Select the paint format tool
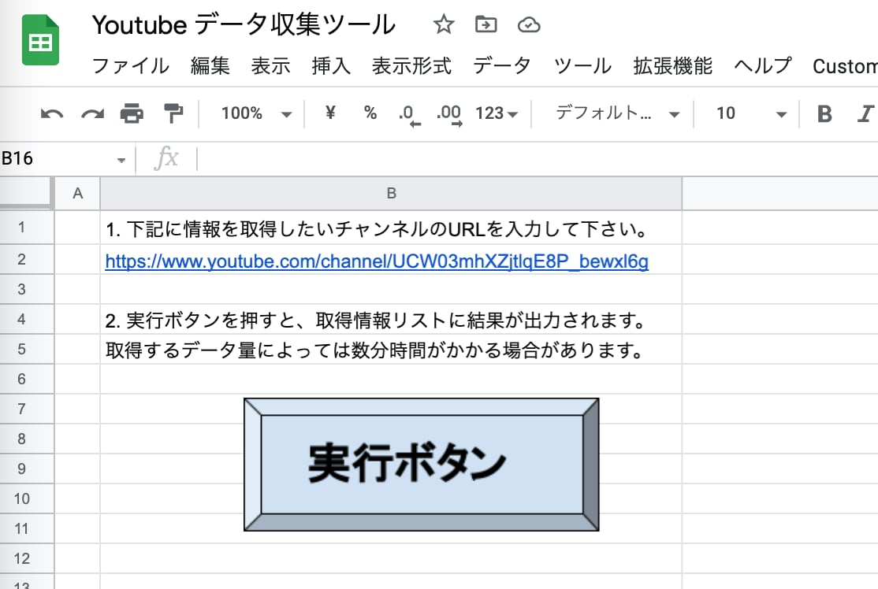The width and height of the screenshot is (878, 589). (173, 113)
